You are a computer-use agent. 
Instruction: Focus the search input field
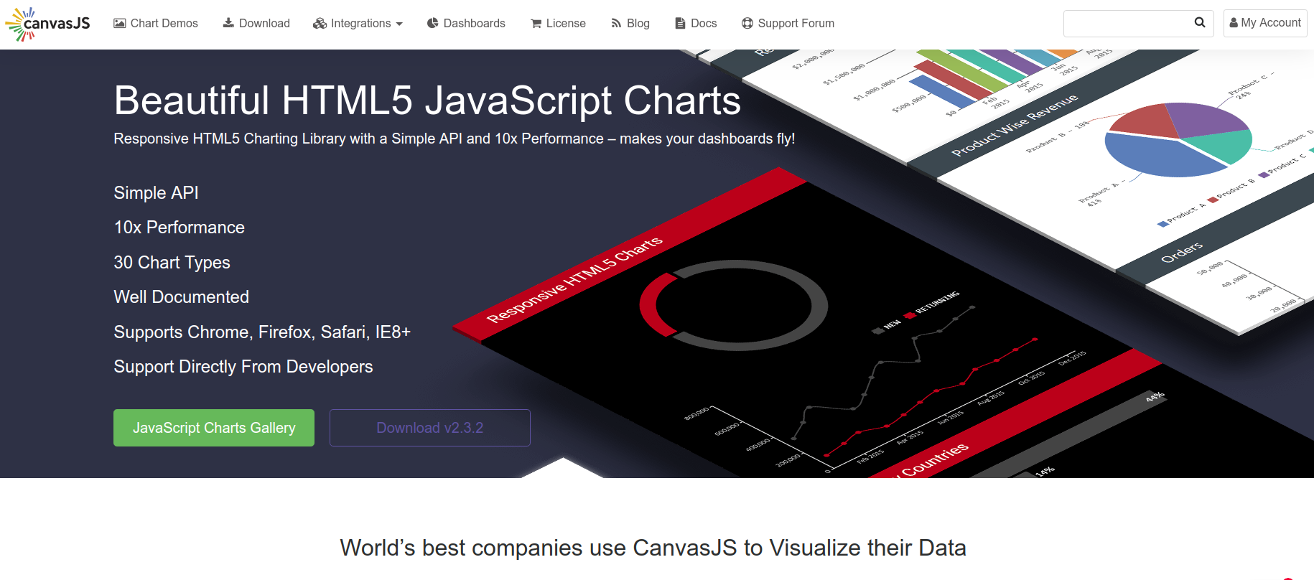tap(1127, 23)
